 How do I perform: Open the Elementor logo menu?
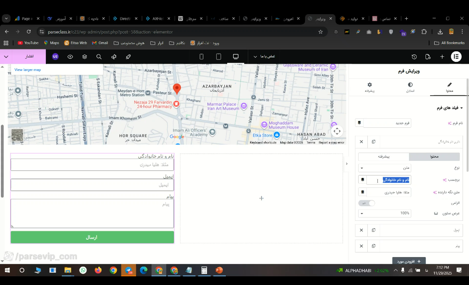456,56
